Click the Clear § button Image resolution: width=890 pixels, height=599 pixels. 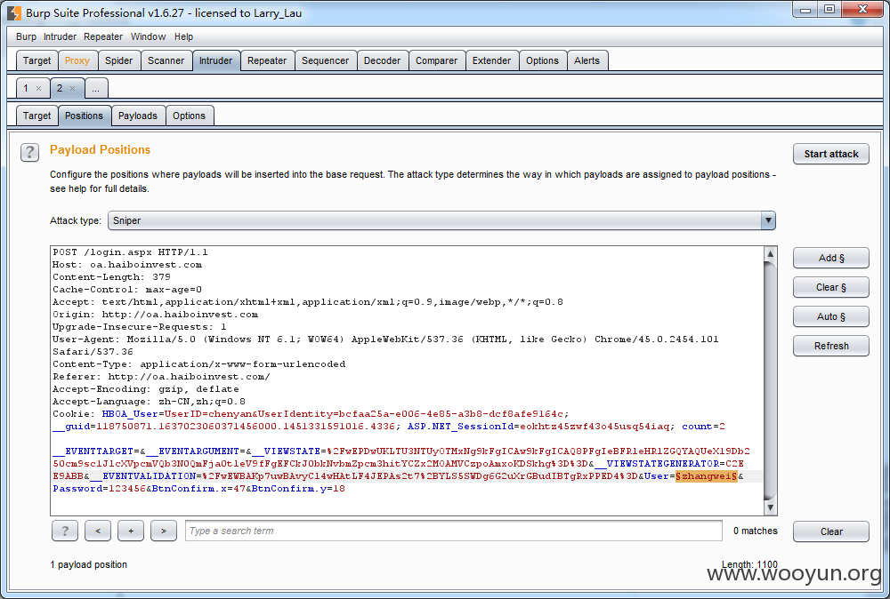(x=831, y=287)
